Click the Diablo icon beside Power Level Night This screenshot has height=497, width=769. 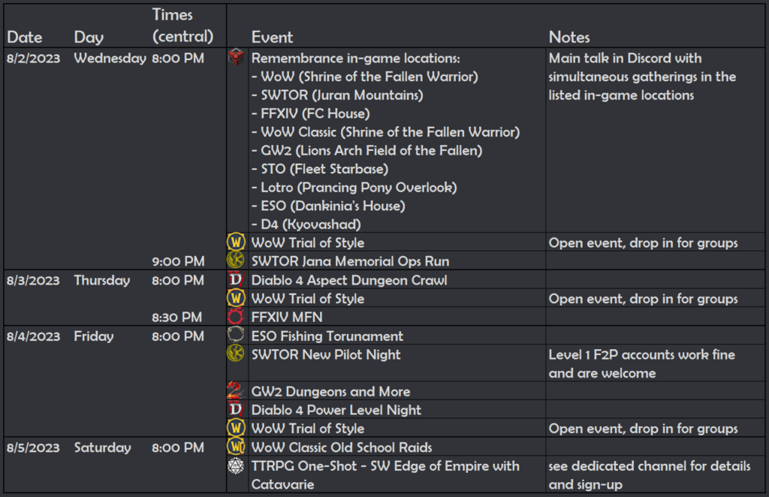click(236, 409)
